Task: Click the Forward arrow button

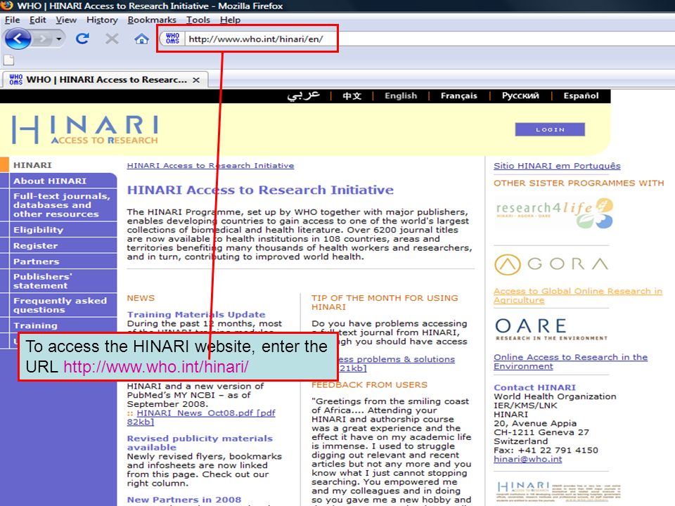Action: 42,39
